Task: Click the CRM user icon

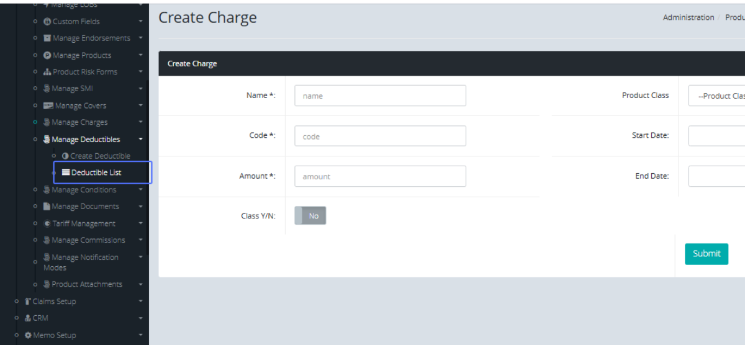Action: click(x=28, y=318)
